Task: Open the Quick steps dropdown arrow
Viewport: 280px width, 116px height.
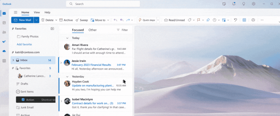Action: (158, 20)
